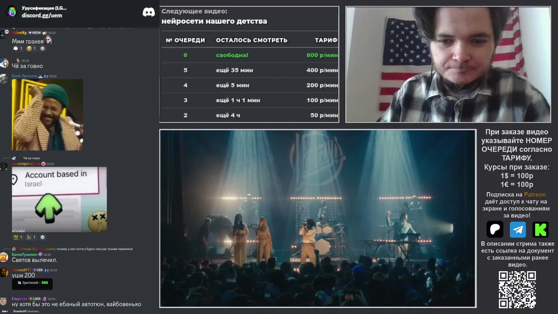Click the '200 р/мин' tariff cell
This screenshot has width=558, height=314.
[x=322, y=85]
